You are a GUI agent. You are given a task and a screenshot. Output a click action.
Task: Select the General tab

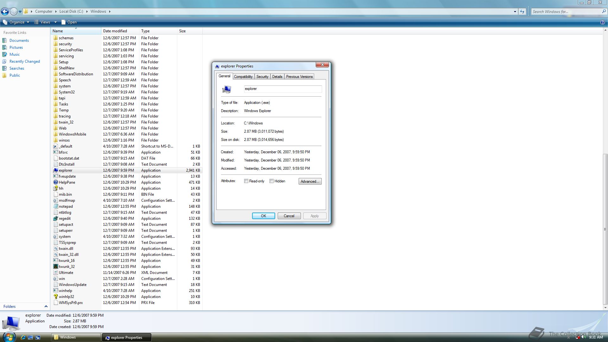225,76
